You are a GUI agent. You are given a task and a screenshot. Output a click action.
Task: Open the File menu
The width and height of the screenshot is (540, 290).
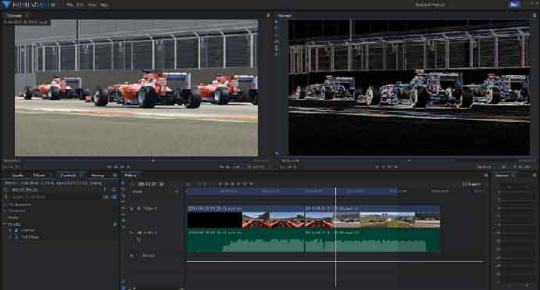(x=70, y=5)
